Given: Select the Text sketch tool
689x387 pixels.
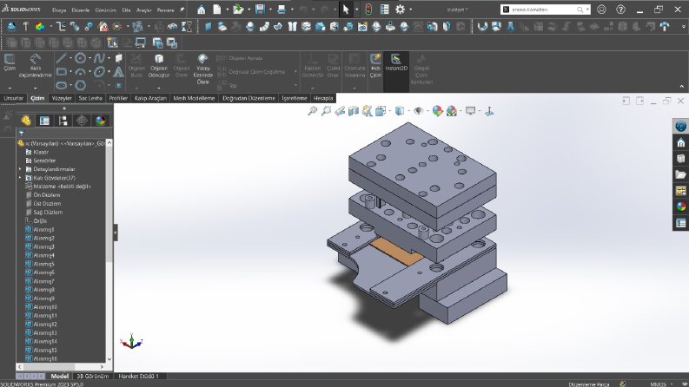Looking at the screenshot, I should [118, 71].
